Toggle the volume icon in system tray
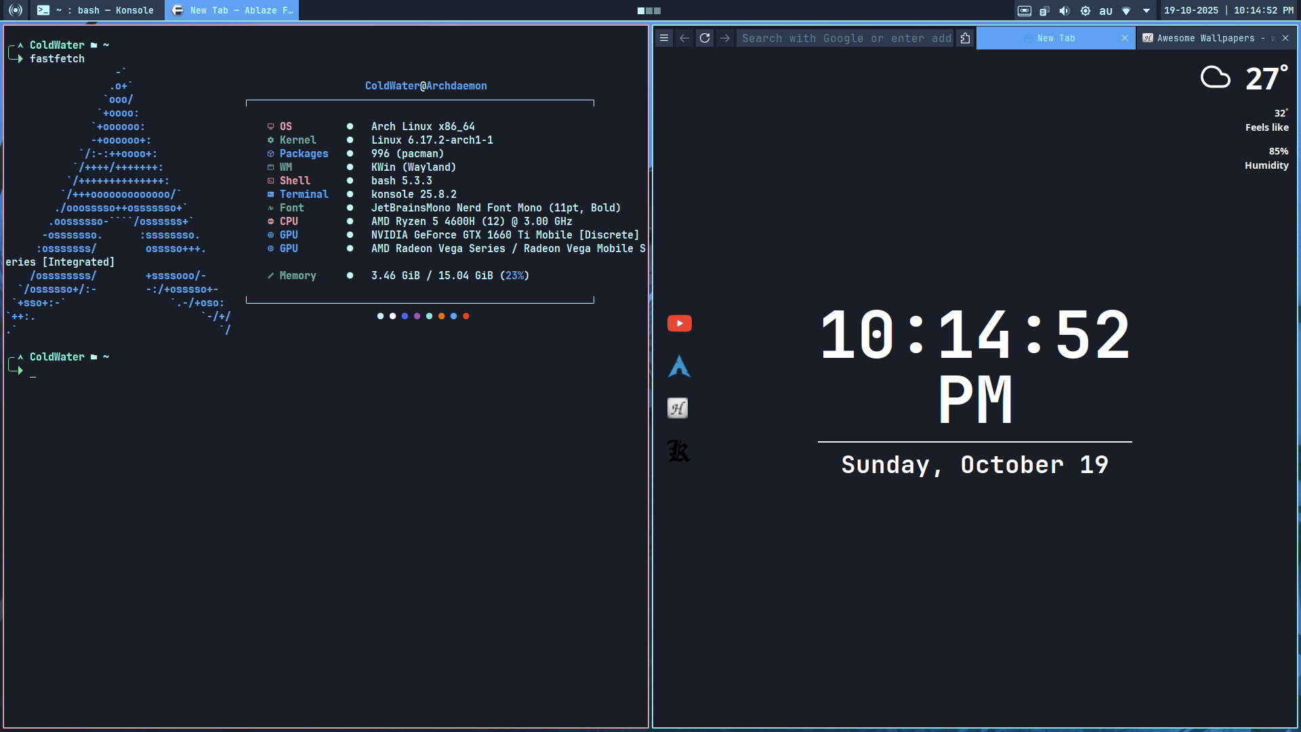The height and width of the screenshot is (732, 1301). tap(1065, 10)
